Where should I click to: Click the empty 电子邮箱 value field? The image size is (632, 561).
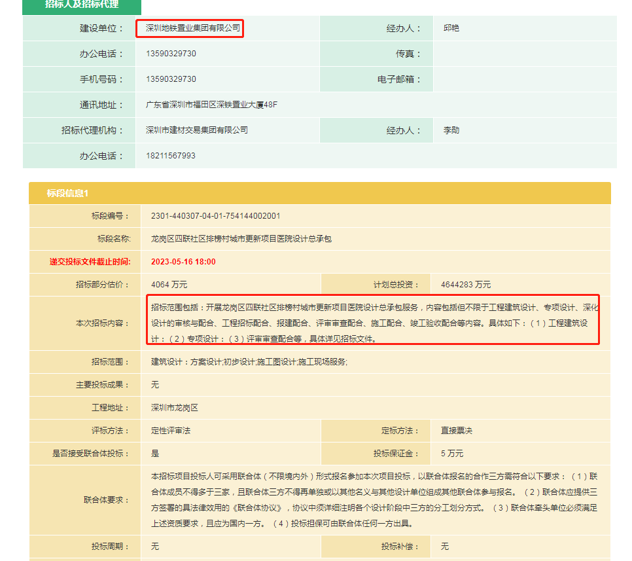pos(523,79)
